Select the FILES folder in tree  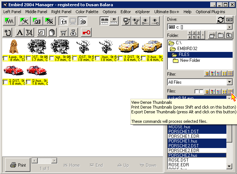tap(200, 54)
